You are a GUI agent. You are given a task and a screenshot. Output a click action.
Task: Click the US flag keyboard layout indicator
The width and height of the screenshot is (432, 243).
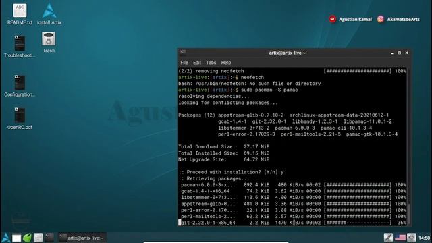tap(400, 238)
